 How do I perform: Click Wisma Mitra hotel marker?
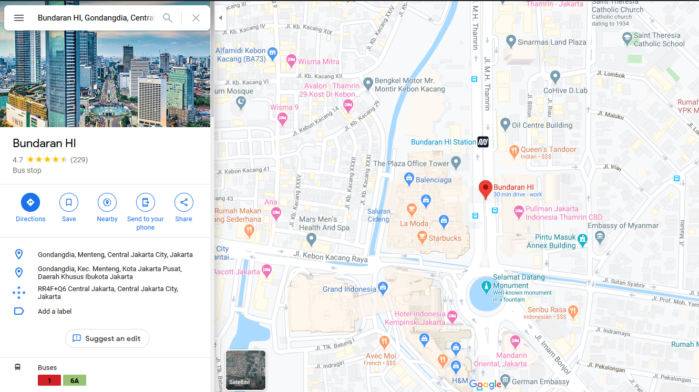point(291,61)
